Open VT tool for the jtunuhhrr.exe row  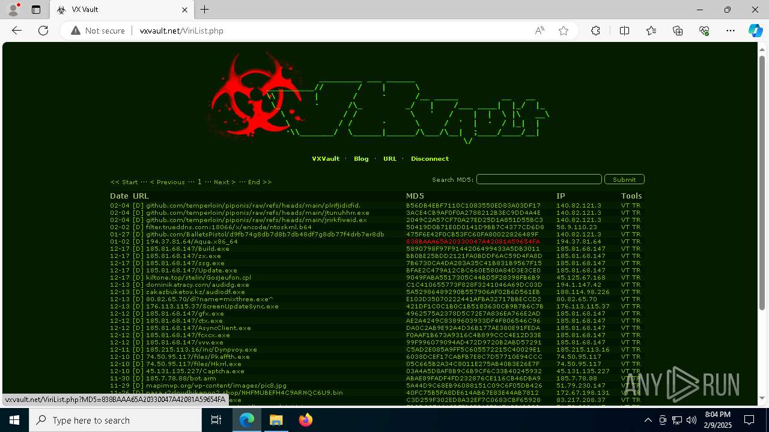click(625, 213)
